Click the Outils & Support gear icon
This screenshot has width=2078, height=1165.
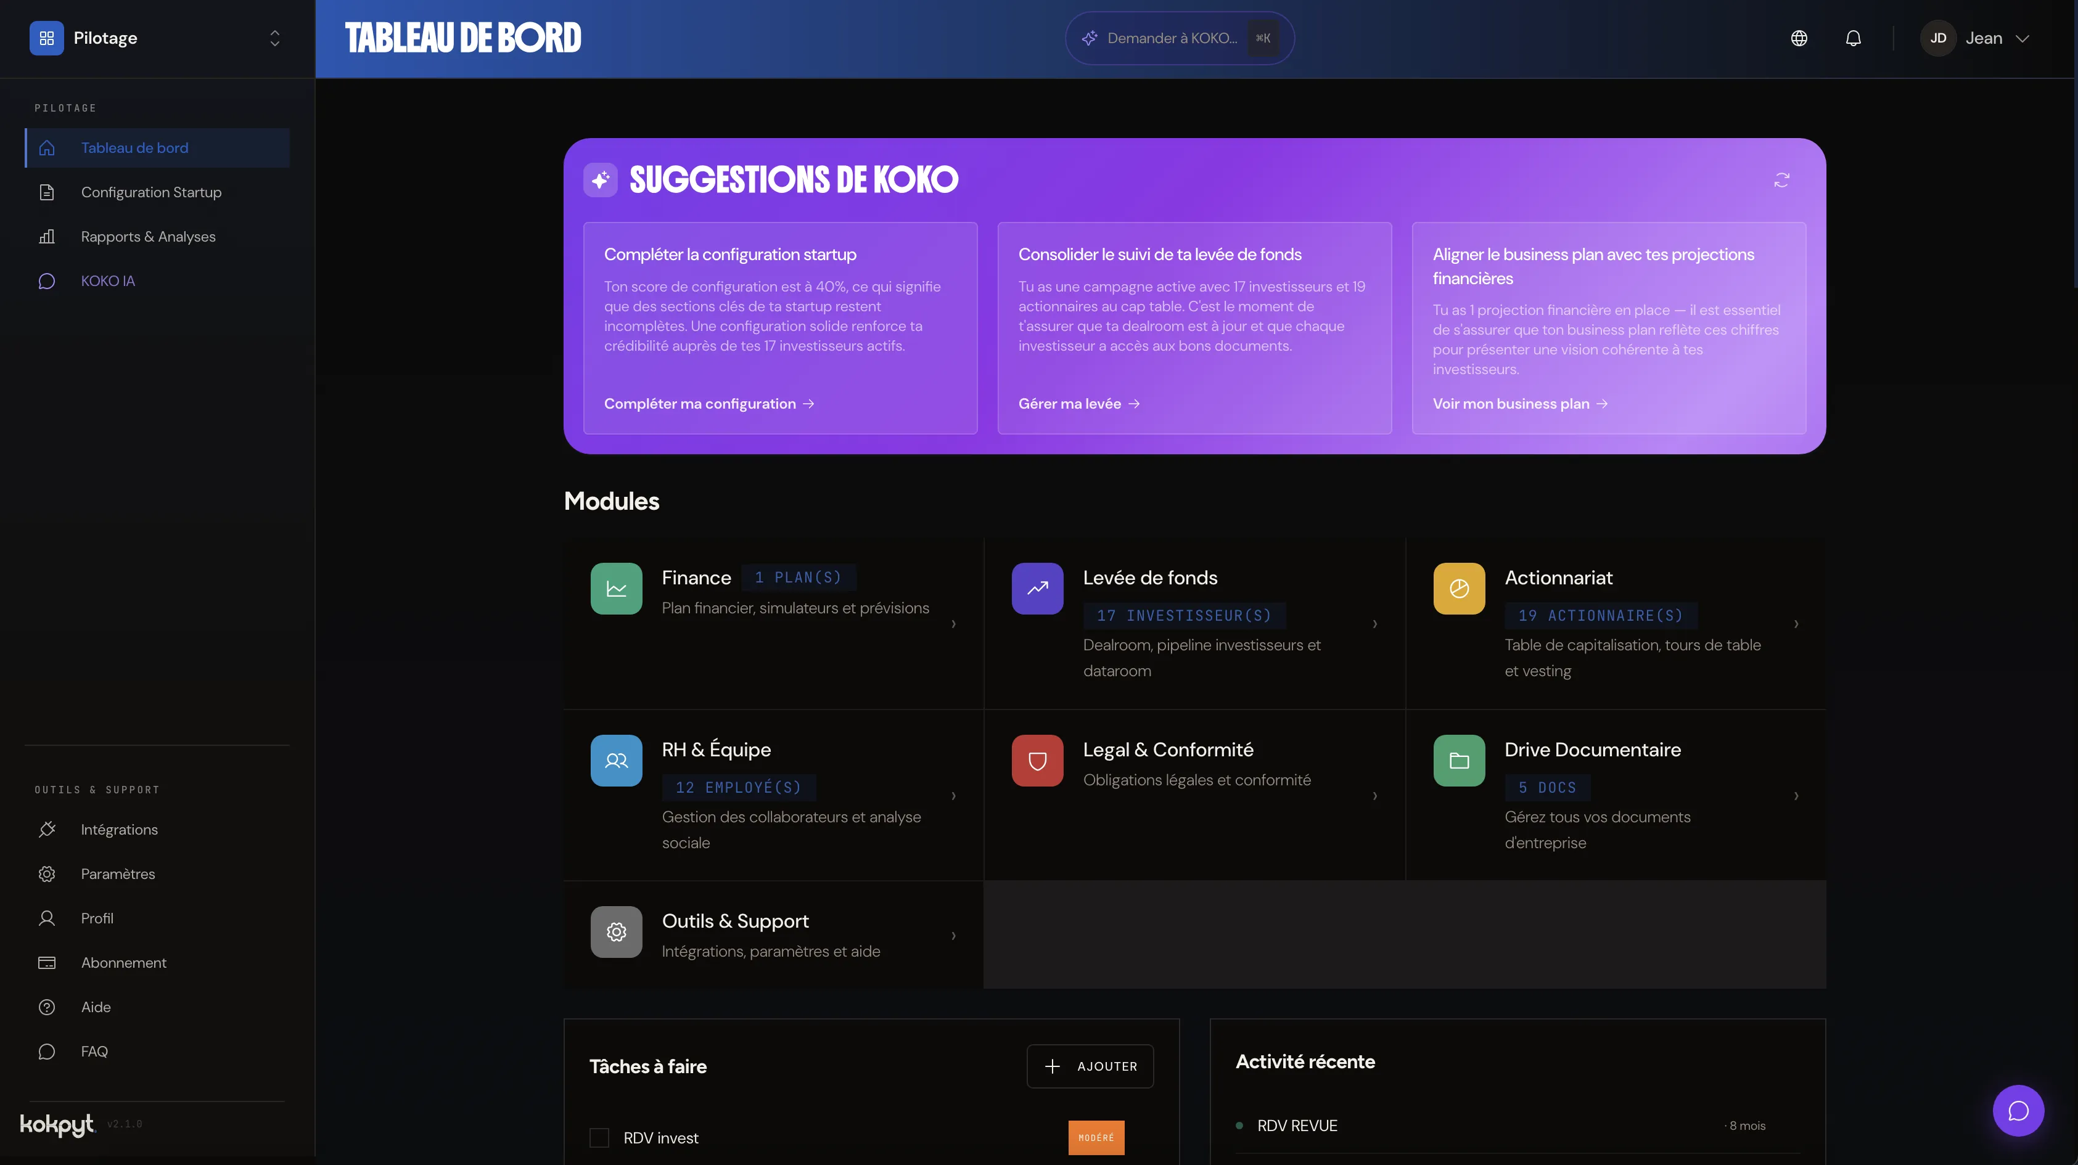(x=616, y=932)
